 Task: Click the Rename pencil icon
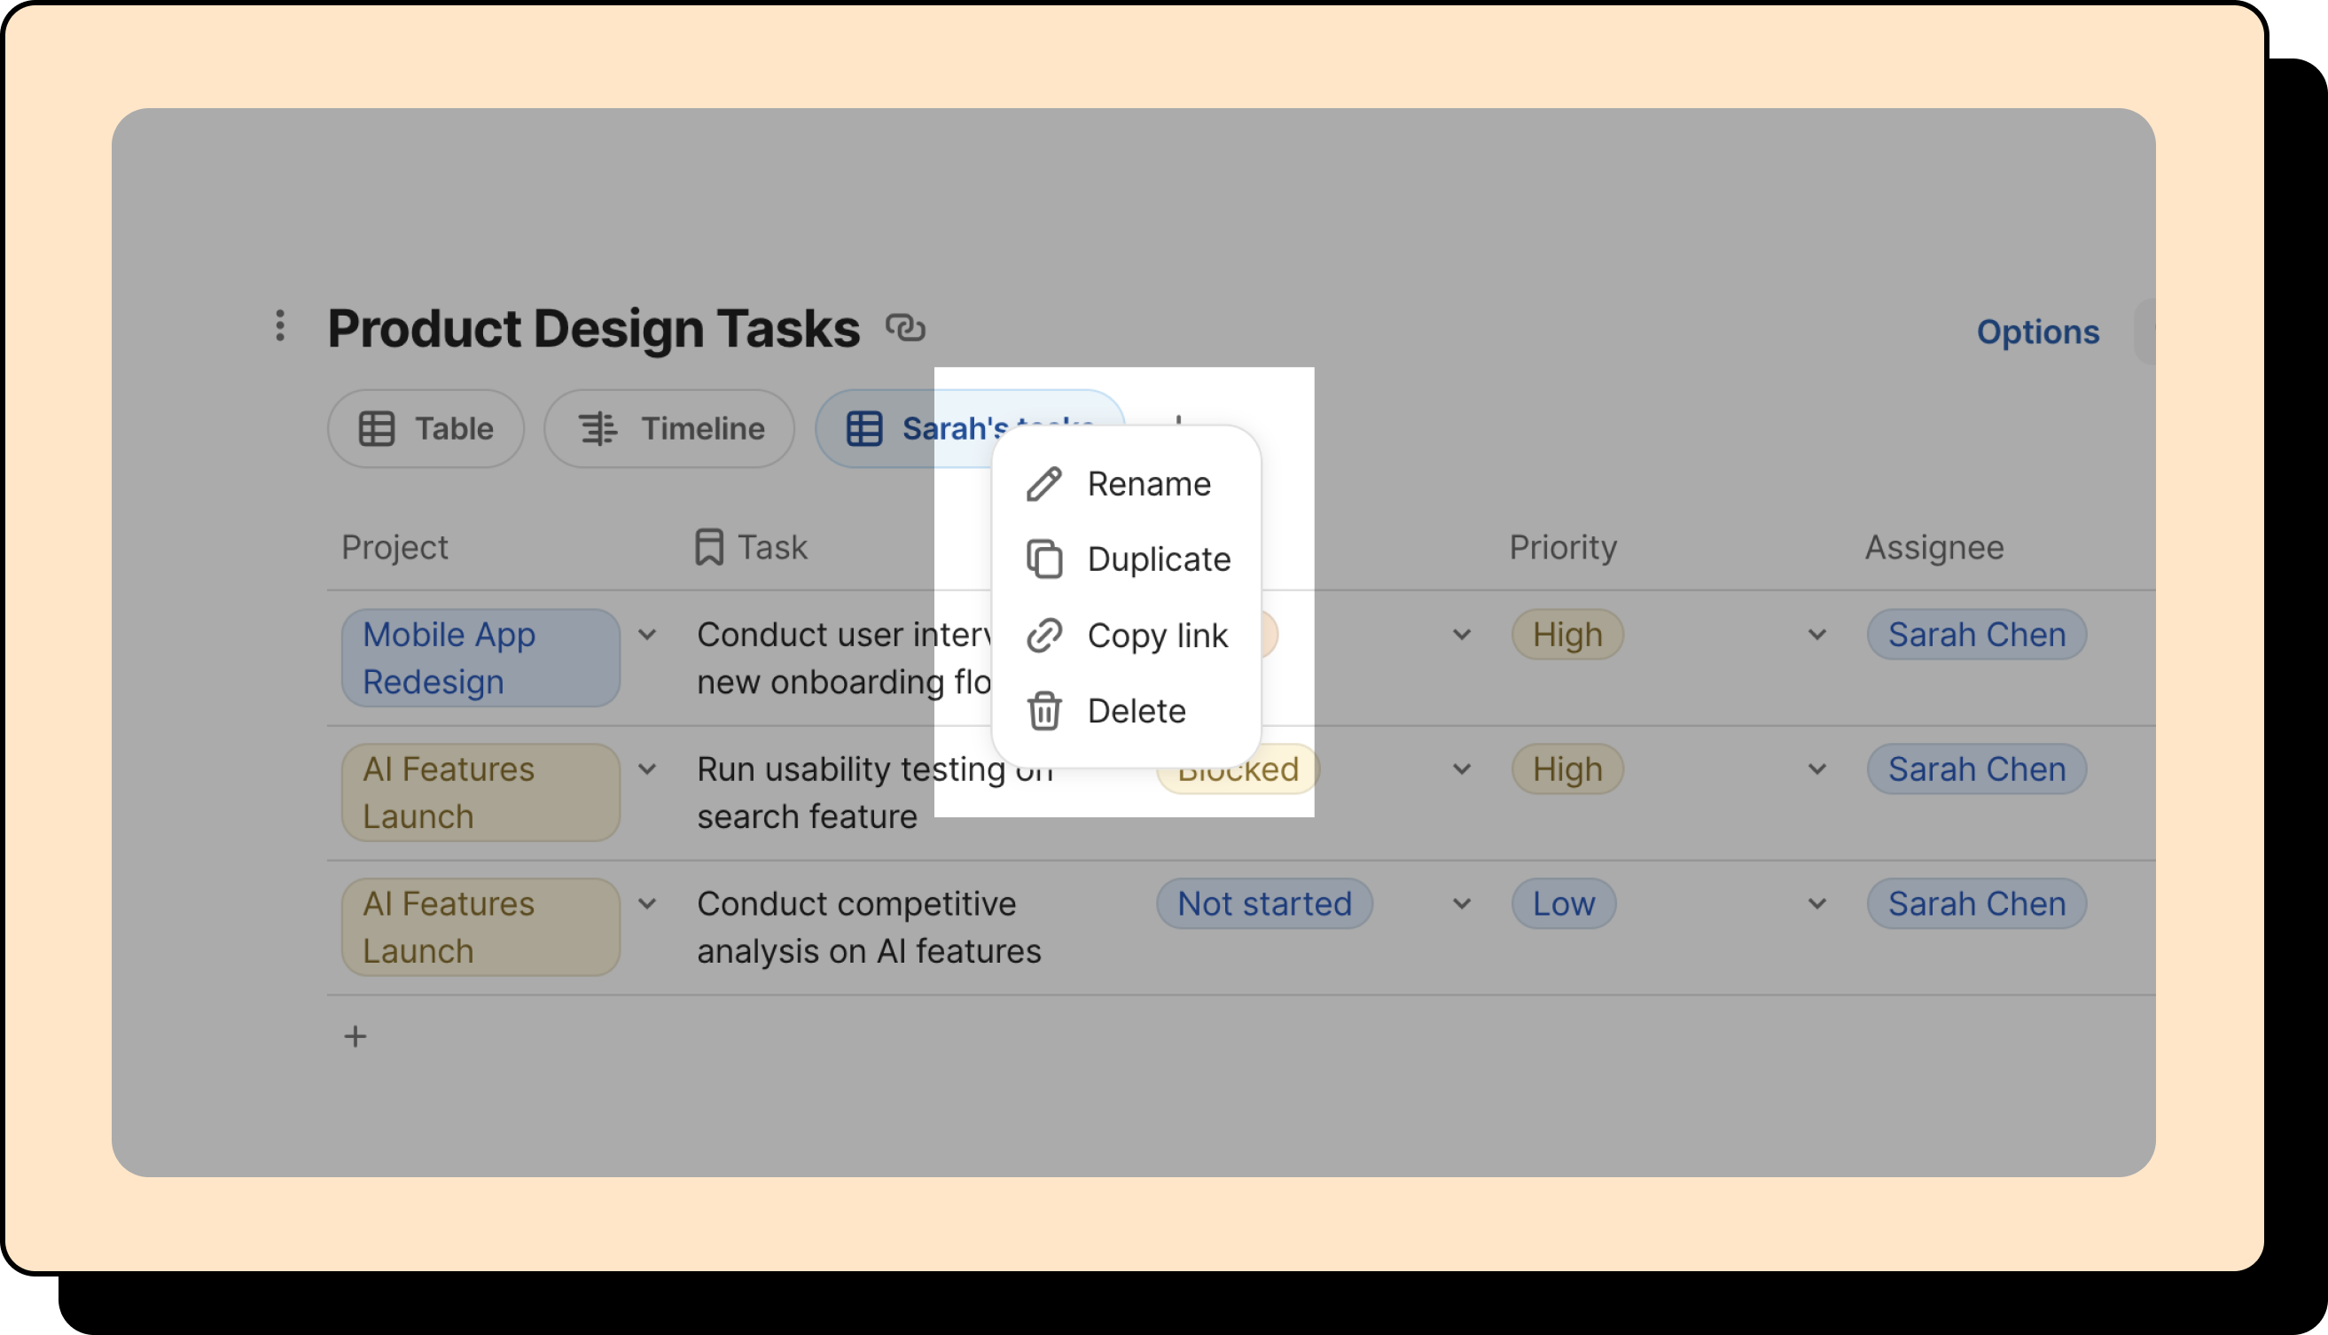(1043, 484)
